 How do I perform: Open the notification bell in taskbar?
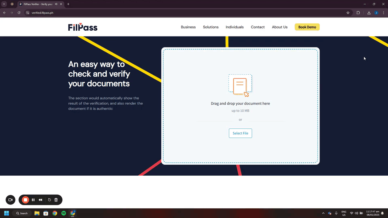pyautogui.click(x=382, y=213)
